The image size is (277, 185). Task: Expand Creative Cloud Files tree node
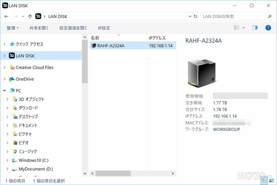(x=5, y=67)
